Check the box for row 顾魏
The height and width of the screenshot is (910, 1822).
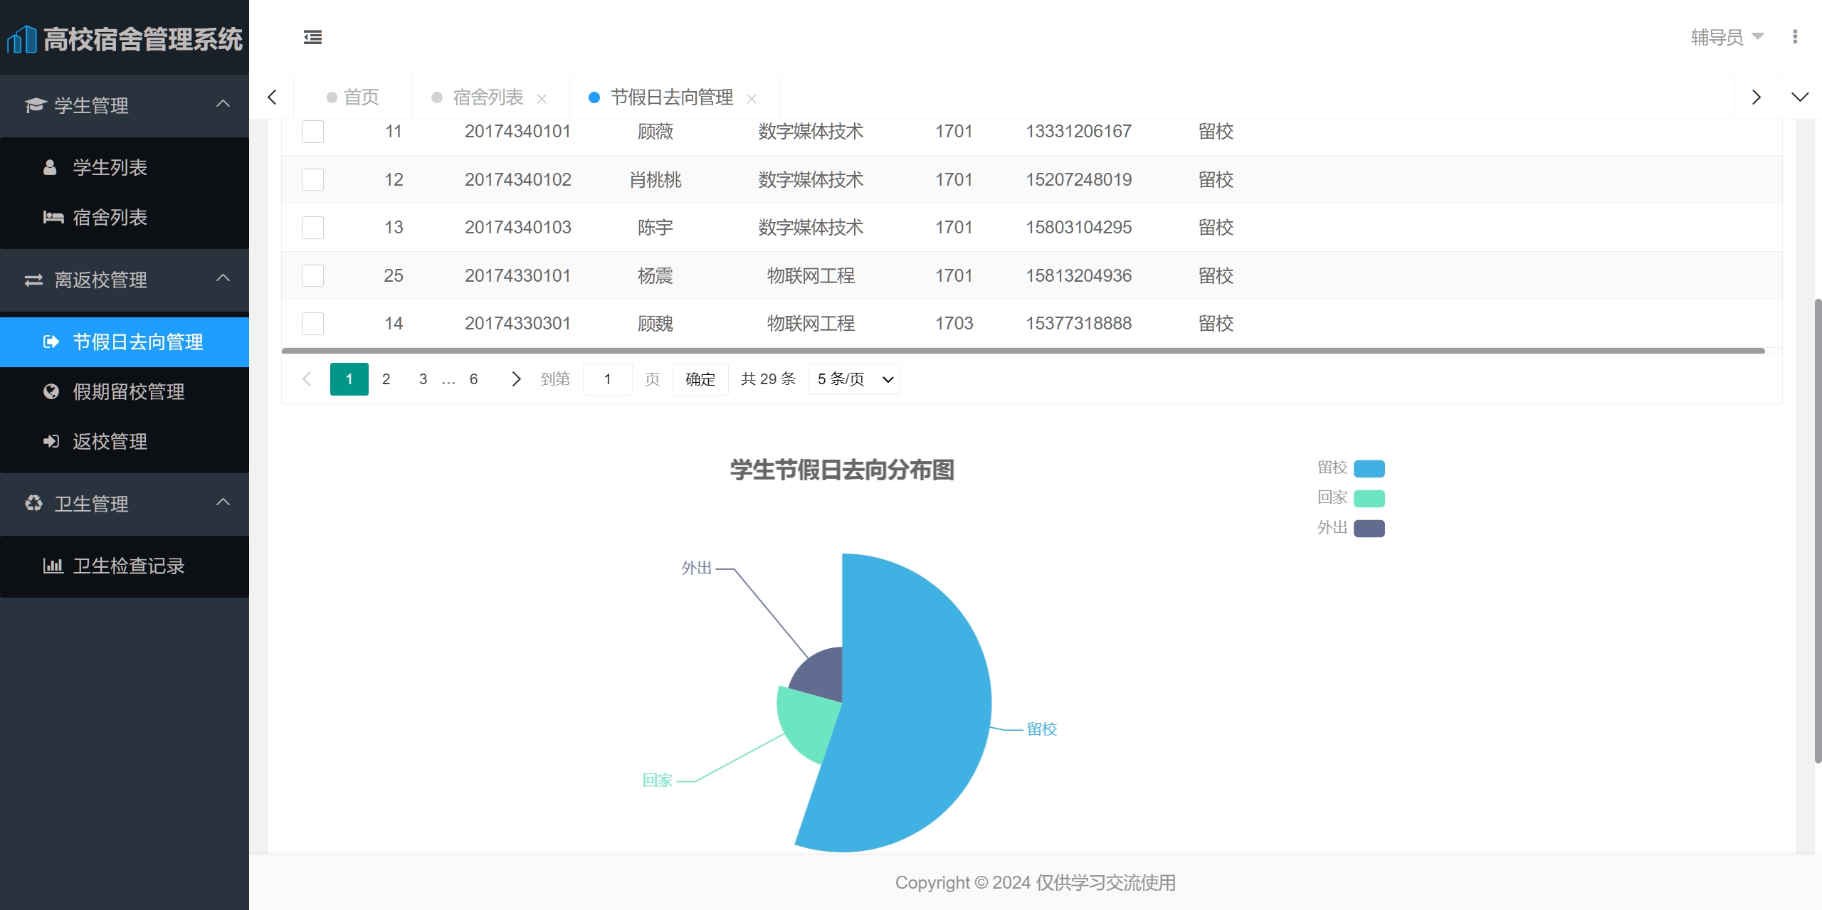click(x=312, y=324)
